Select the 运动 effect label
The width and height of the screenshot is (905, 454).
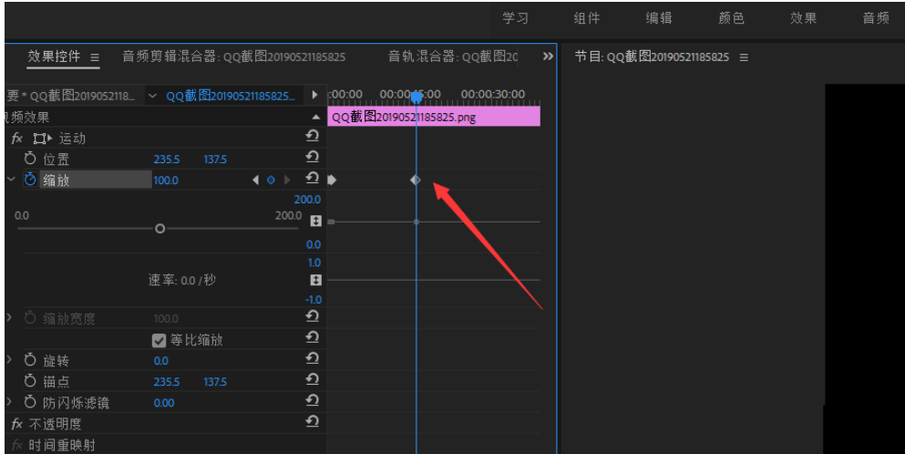point(72,139)
